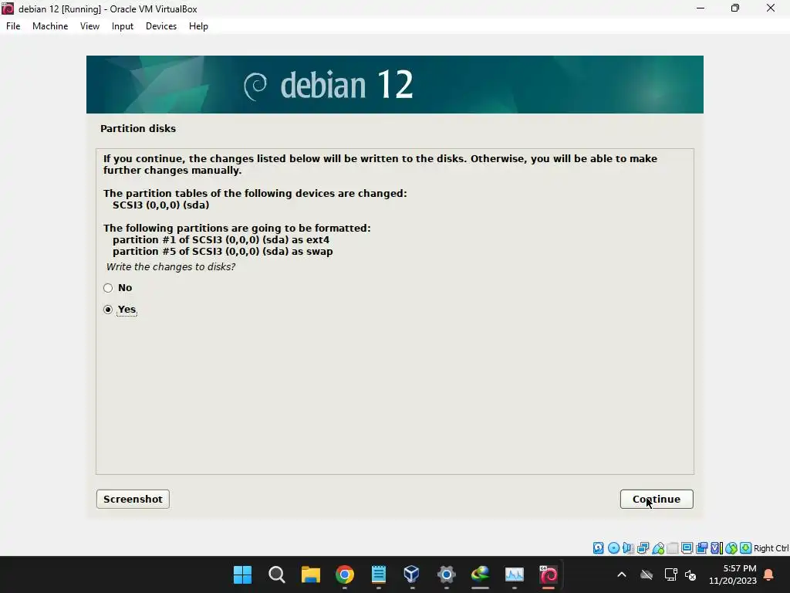Viewport: 790px width, 593px height.
Task: Open File Explorer from taskbar
Action: pyautogui.click(x=310, y=574)
